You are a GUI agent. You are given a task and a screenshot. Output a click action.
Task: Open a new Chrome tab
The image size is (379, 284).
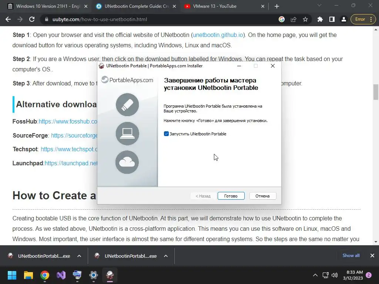[x=277, y=7]
